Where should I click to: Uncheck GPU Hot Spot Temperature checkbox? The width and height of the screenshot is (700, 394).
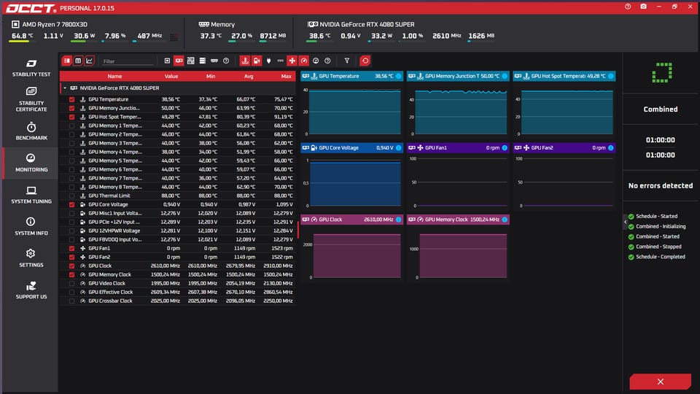tap(71, 117)
